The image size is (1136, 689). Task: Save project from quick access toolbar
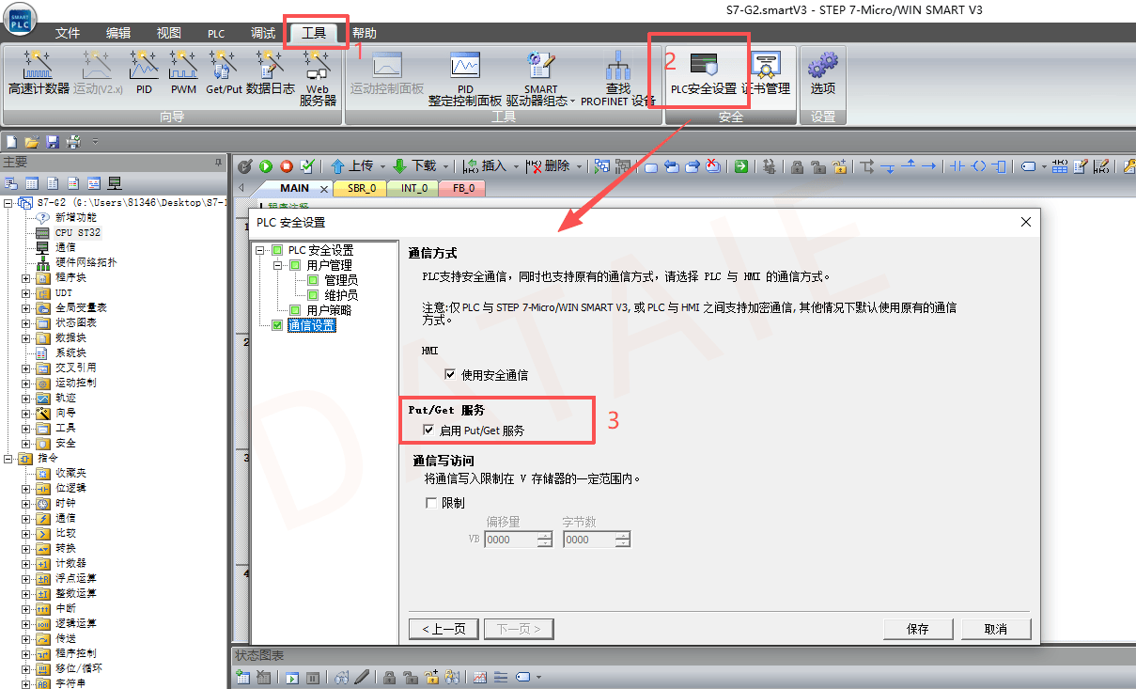point(53,142)
